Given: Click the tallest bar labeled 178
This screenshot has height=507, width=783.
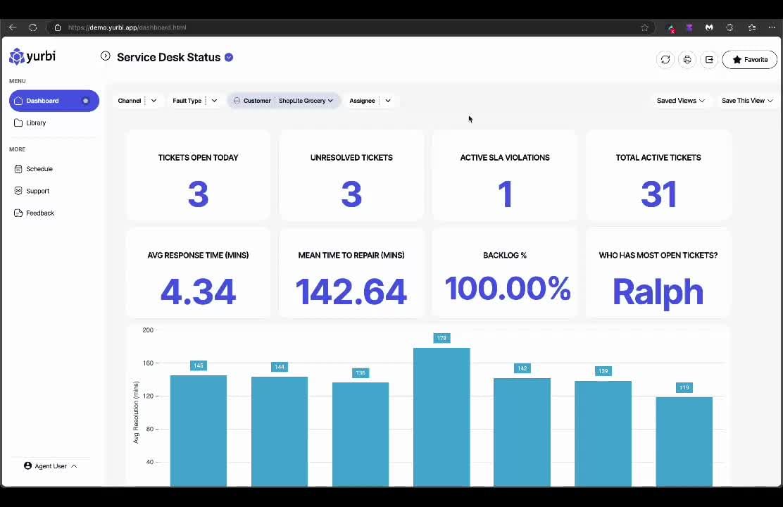Looking at the screenshot, I should (x=441, y=415).
